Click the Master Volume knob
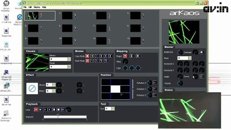The image size is (231, 130). point(180,83)
